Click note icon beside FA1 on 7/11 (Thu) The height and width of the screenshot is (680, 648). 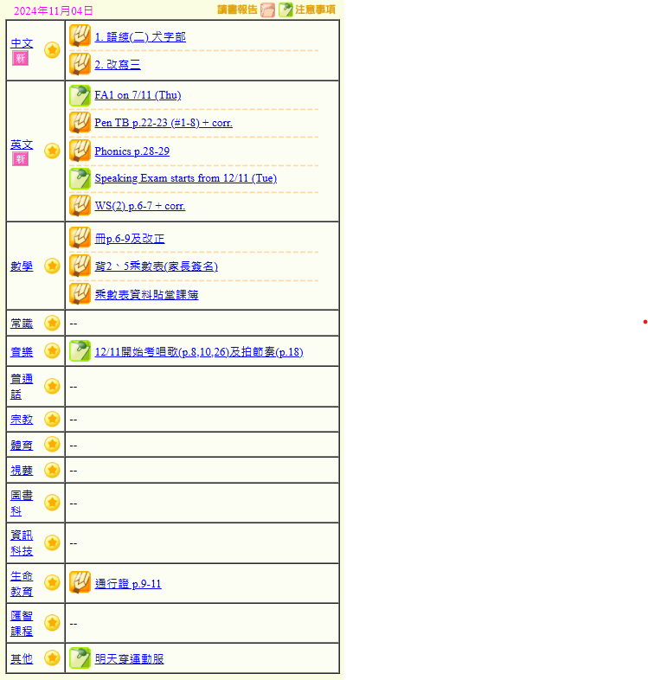(x=80, y=95)
